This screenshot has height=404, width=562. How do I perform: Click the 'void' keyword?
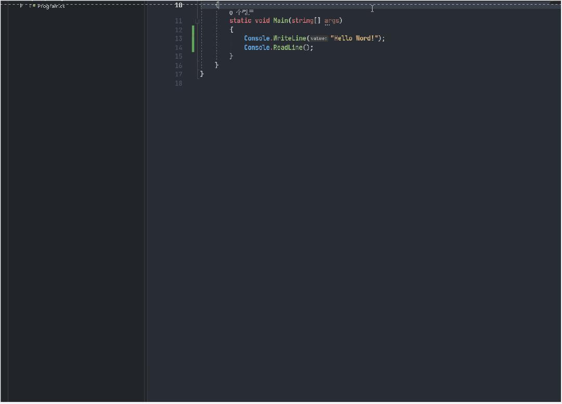coord(262,21)
